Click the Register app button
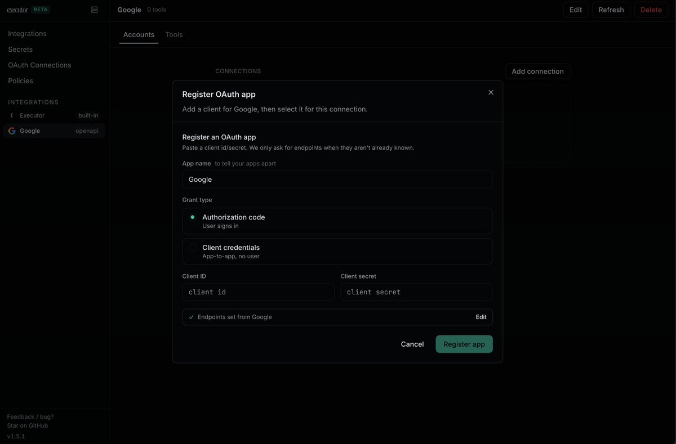The image size is (676, 444). (x=464, y=344)
